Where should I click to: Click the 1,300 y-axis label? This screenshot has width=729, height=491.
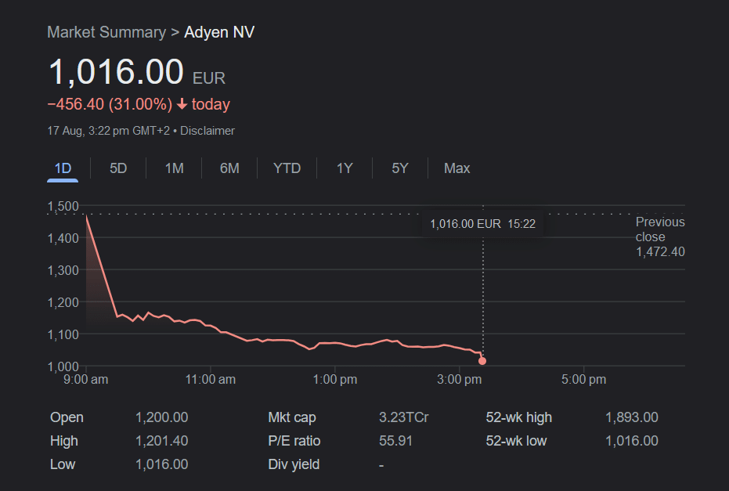pyautogui.click(x=63, y=270)
